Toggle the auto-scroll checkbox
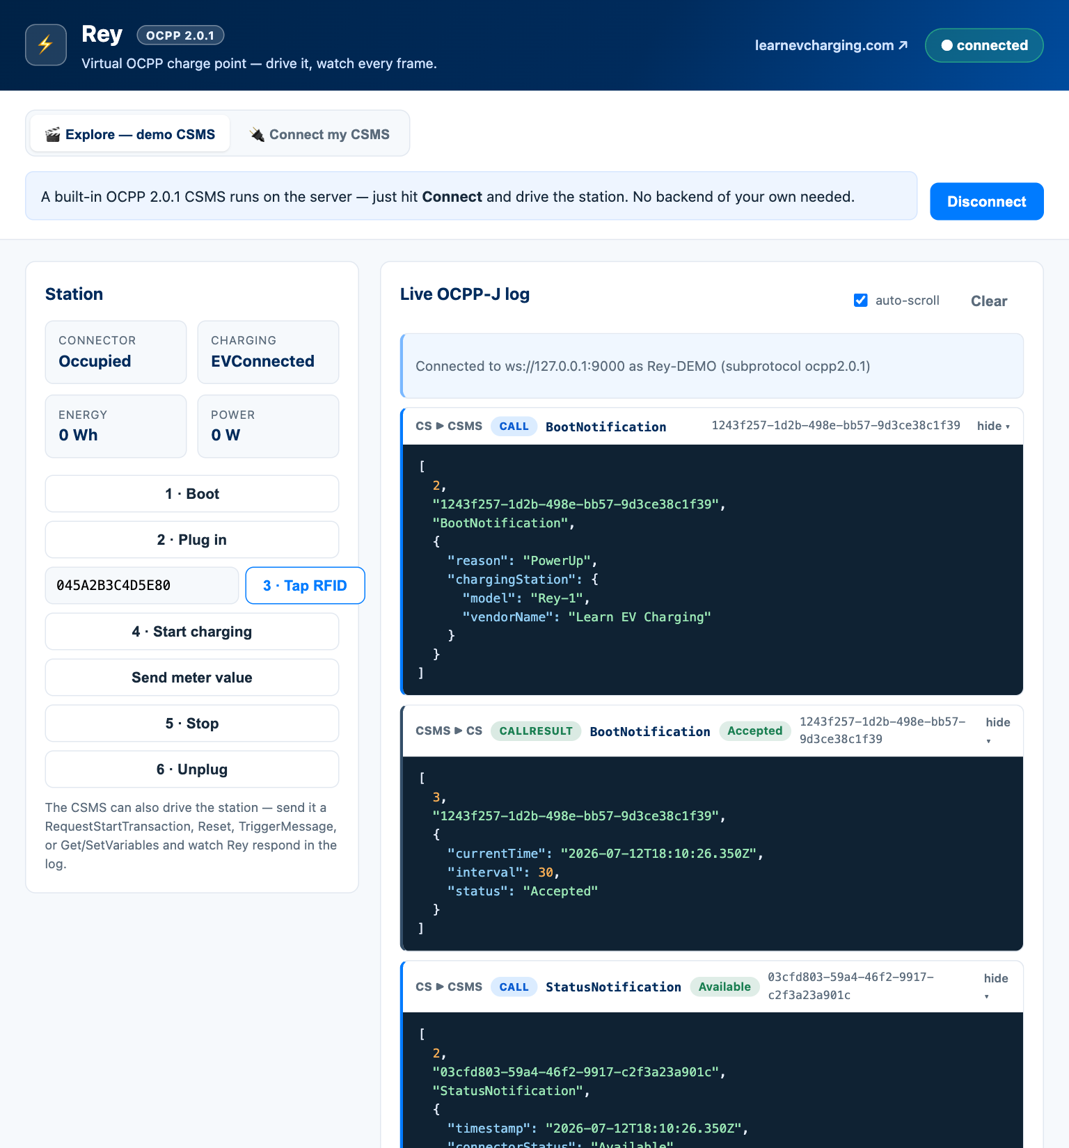Viewport: 1069px width, 1148px height. click(x=861, y=301)
